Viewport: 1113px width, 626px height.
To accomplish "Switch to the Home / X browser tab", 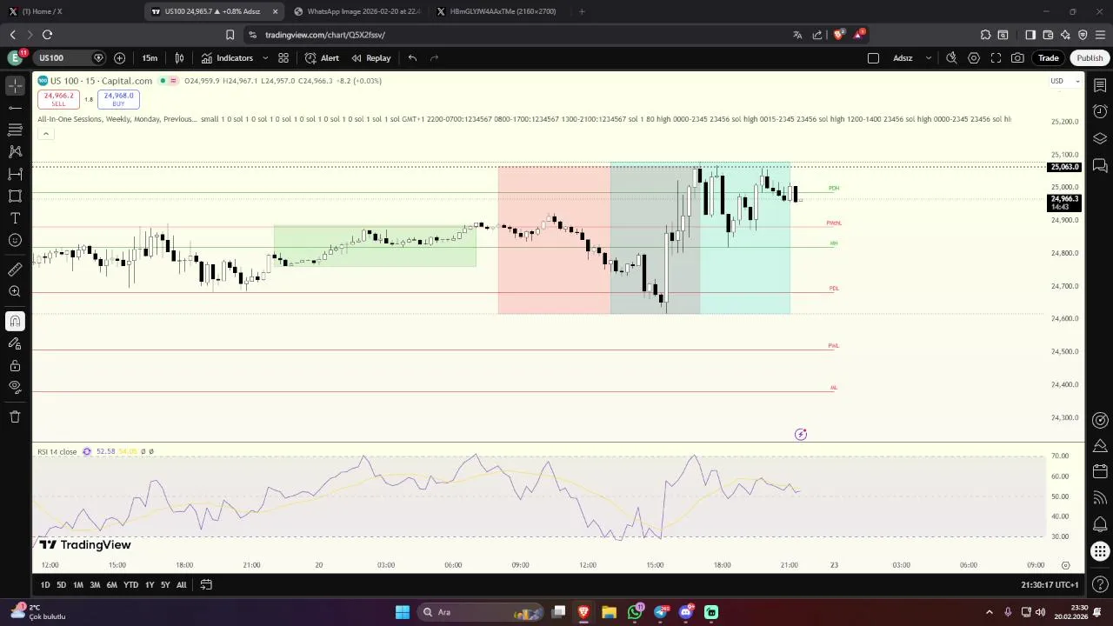I will (x=70, y=11).
